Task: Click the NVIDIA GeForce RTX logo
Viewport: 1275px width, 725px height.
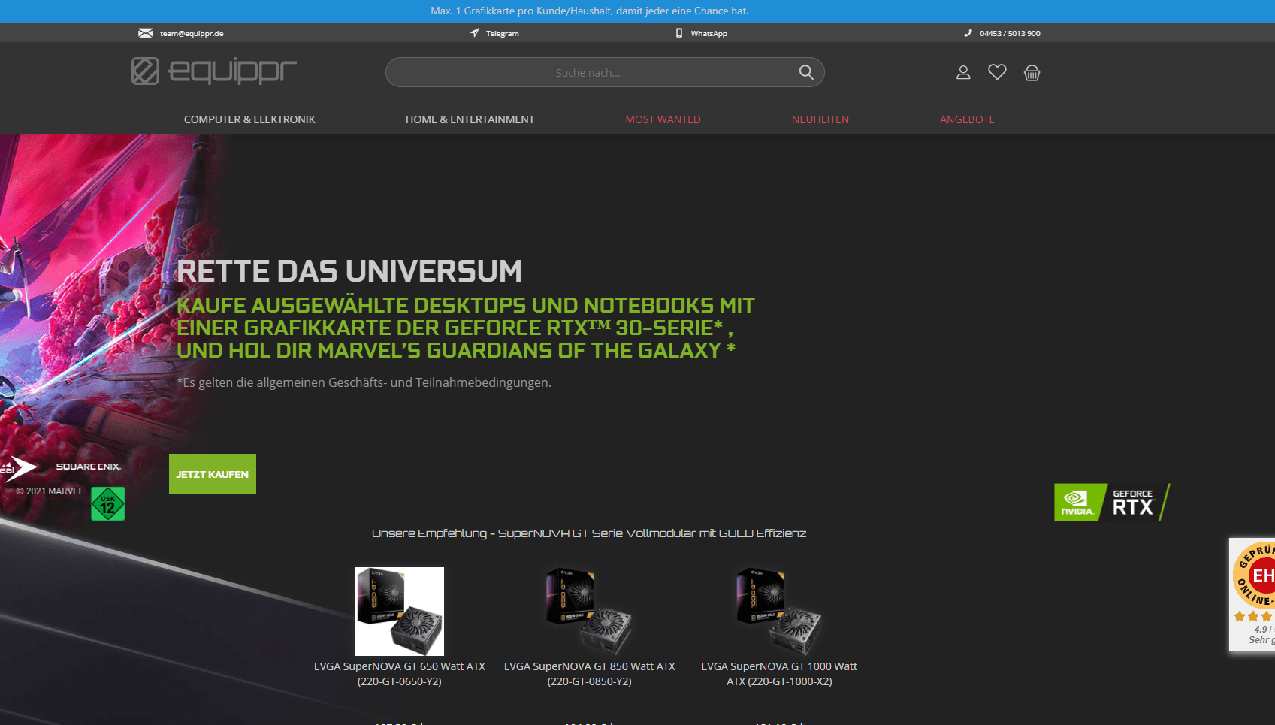Action: click(x=1112, y=502)
